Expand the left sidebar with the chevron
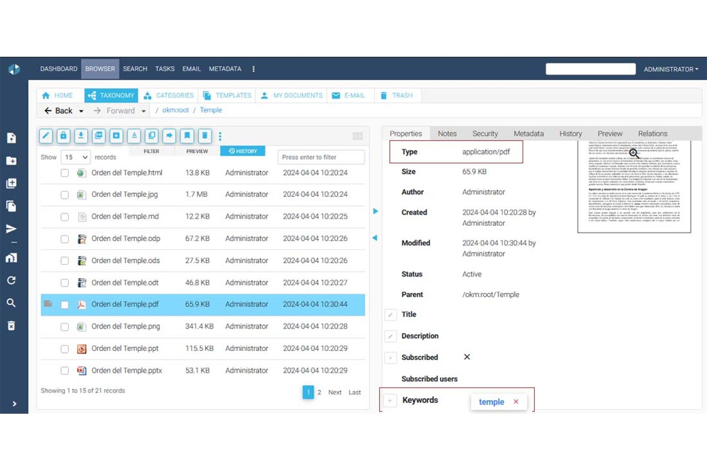The height and width of the screenshot is (471, 707). (14, 404)
